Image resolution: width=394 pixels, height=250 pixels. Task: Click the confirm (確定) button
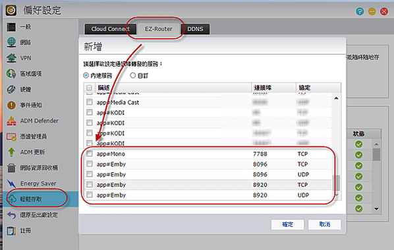pos(287,224)
